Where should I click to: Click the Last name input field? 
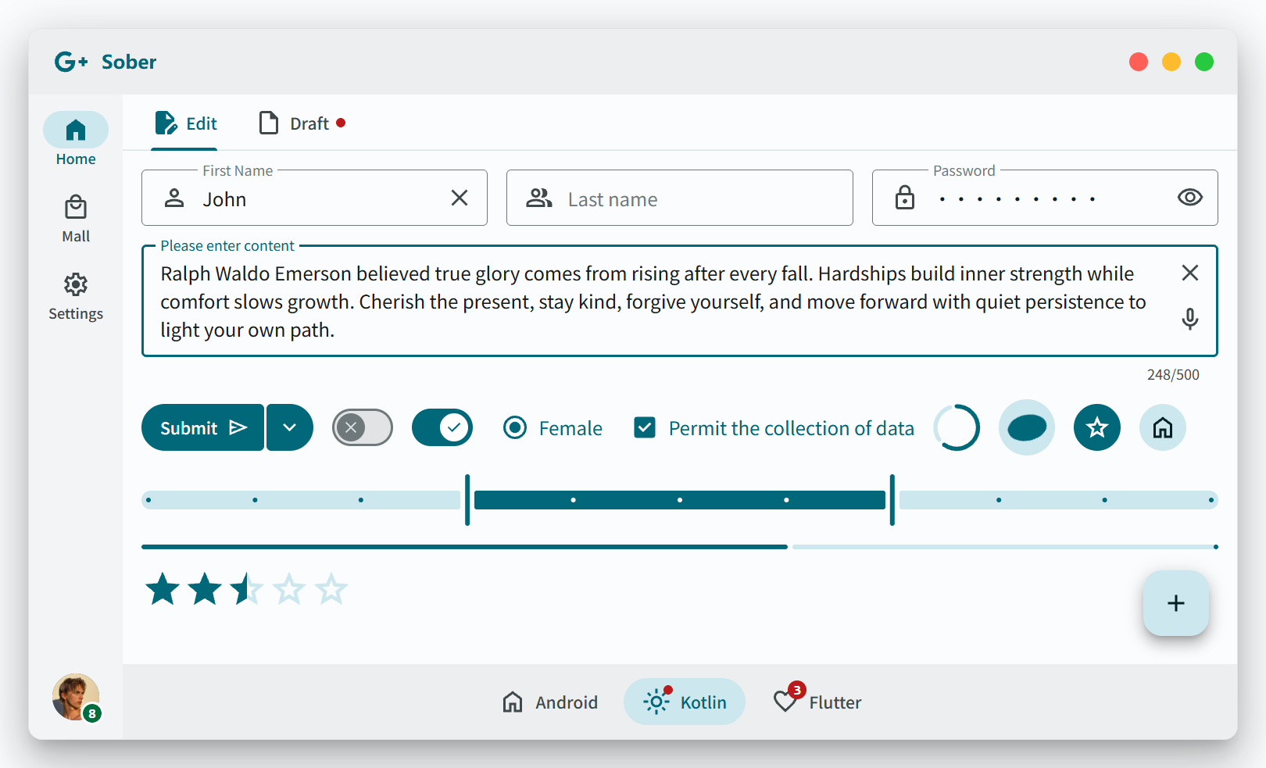point(680,198)
